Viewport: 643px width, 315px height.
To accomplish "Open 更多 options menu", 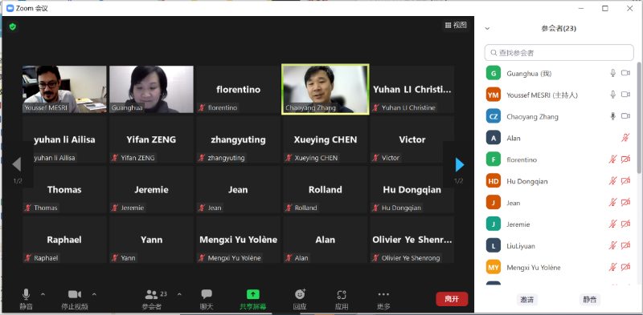I will [x=383, y=299].
